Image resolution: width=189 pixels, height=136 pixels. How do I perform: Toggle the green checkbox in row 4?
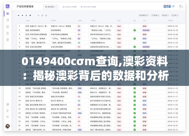click(x=135, y=38)
